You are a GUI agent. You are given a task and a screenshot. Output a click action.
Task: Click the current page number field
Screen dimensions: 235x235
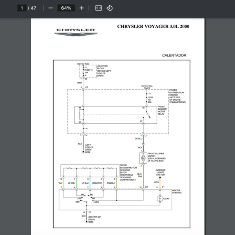[22, 8]
